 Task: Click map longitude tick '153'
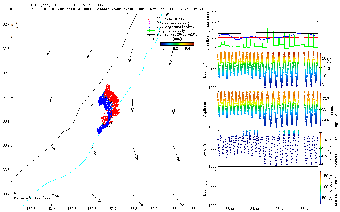(173, 209)
